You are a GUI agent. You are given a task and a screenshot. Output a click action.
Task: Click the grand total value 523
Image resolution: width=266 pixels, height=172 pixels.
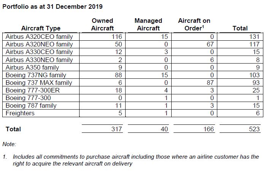point(254,129)
